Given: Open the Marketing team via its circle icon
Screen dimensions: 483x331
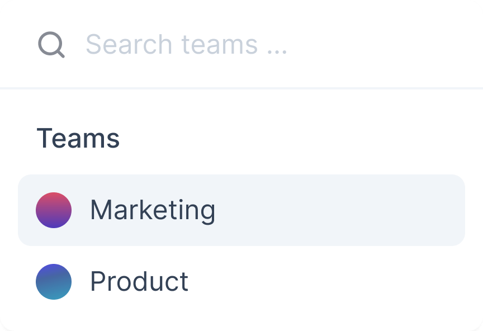Looking at the screenshot, I should coord(54,211).
